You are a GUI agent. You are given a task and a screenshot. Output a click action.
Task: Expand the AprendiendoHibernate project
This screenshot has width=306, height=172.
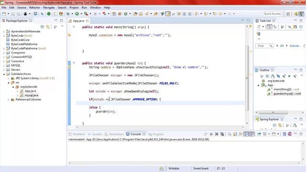pos(4,32)
